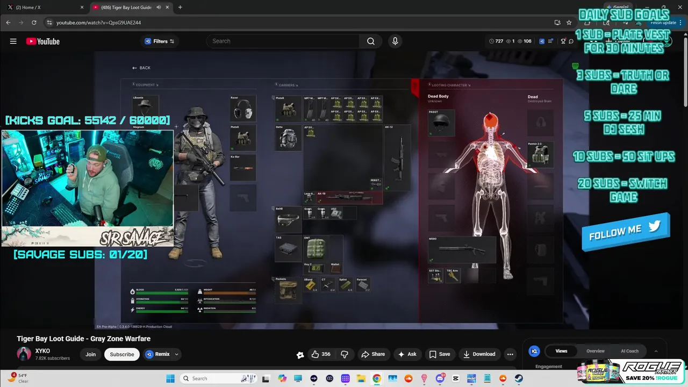Open File Explorer from the taskbar
Image resolution: width=688 pixels, height=387 pixels.
pyautogui.click(x=361, y=378)
